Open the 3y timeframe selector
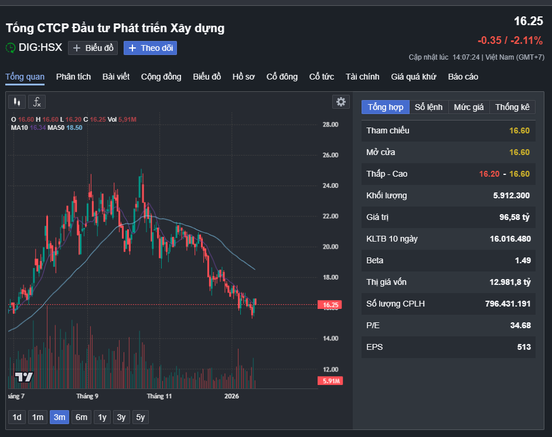 [122, 417]
